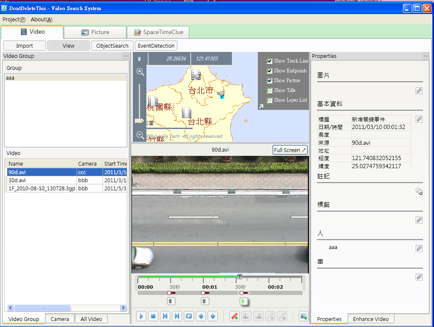The image size is (434, 327).
Task: Click the step forward arrow icon
Action: tap(213, 316)
